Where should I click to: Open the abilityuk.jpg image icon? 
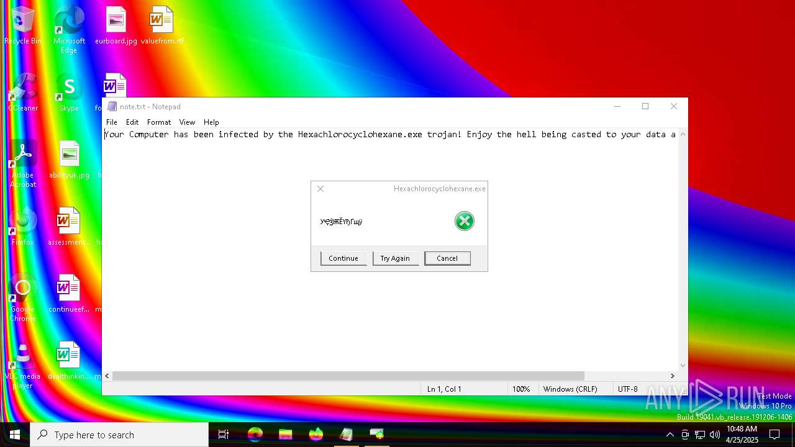pos(69,159)
